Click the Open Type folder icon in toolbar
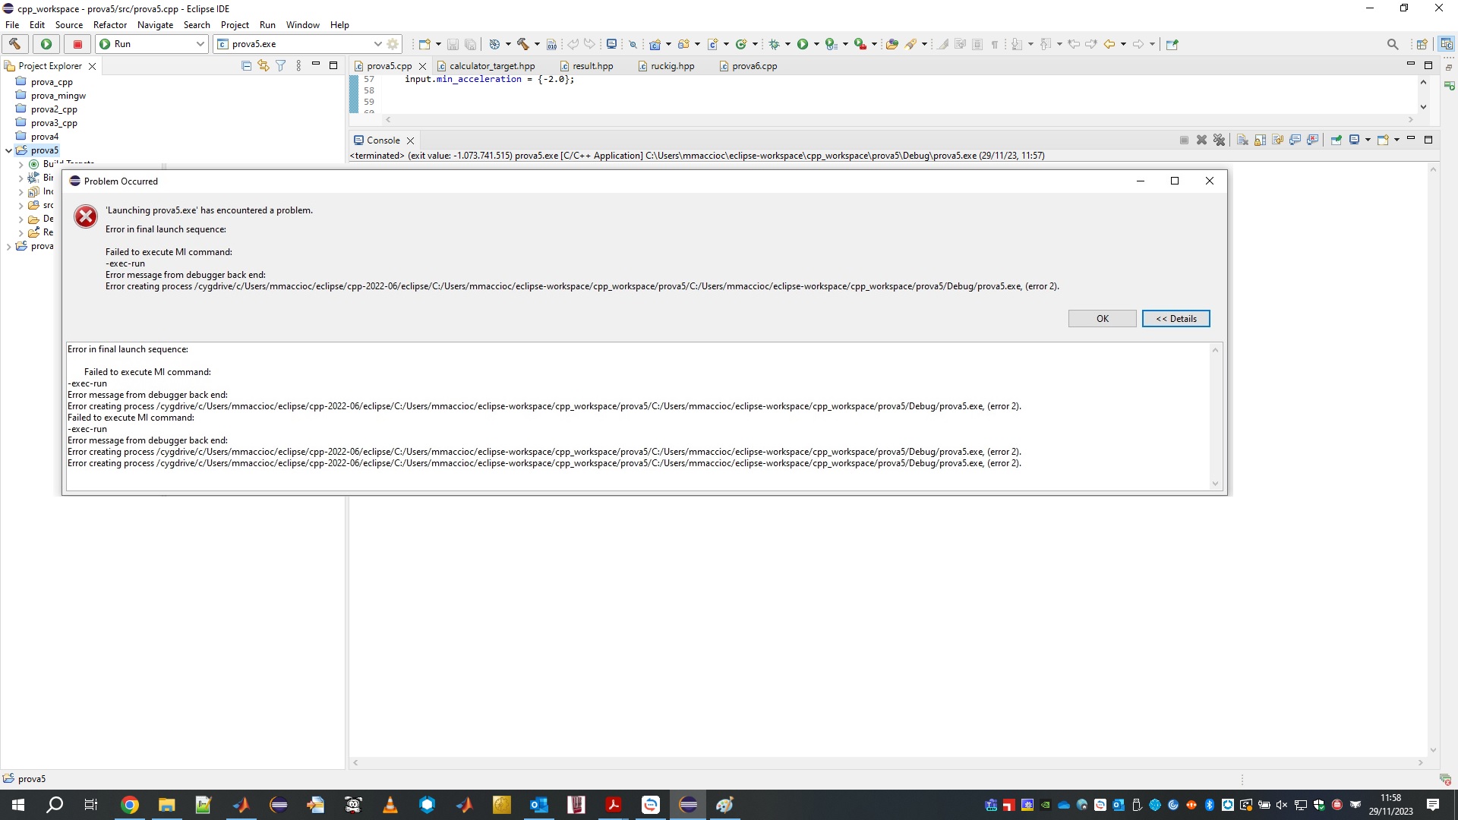 click(892, 44)
